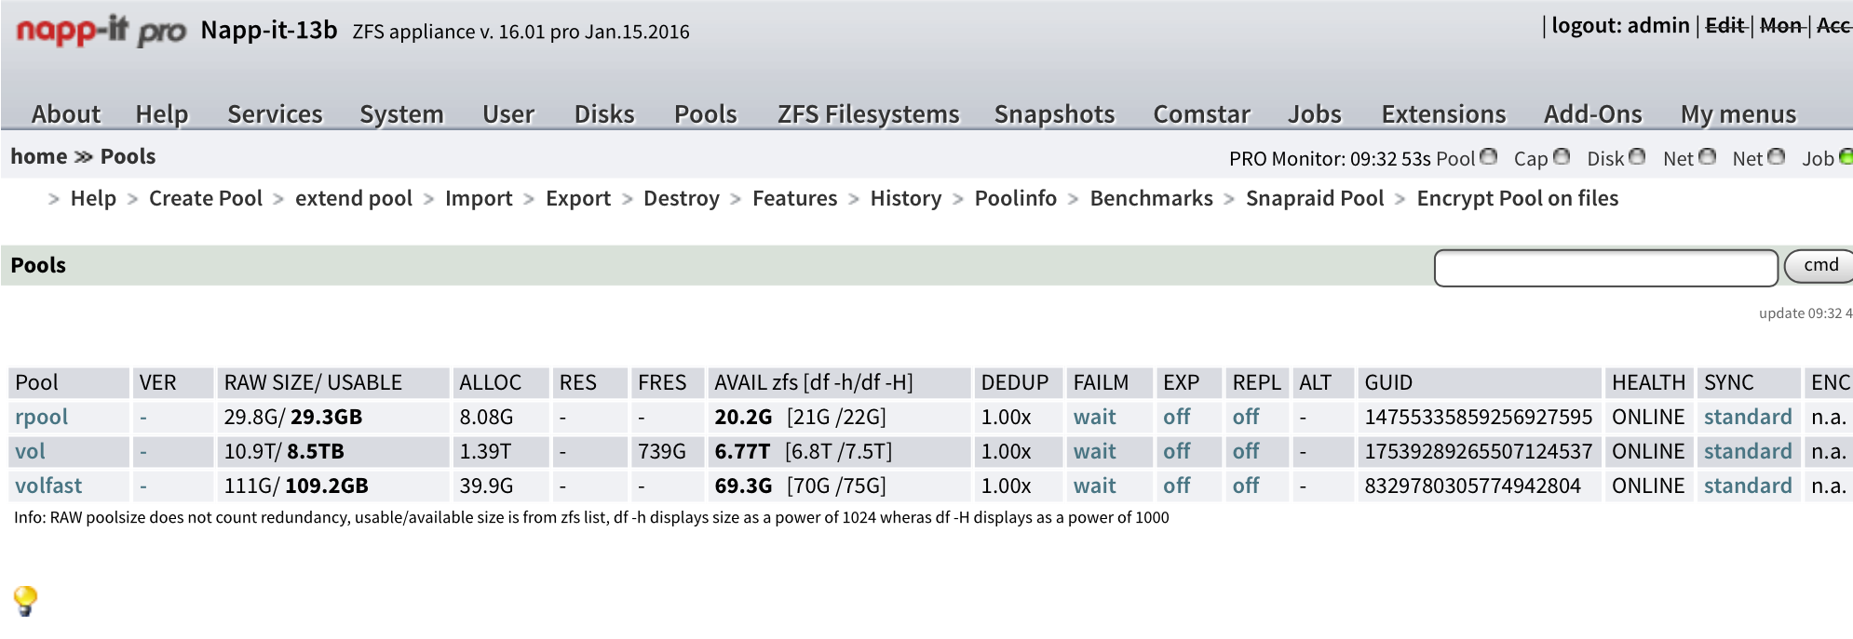
Task: Open the Comstar menu
Action: pyautogui.click(x=1201, y=113)
